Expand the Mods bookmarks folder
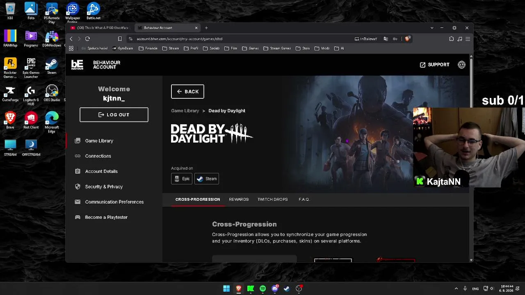 pos(322,48)
